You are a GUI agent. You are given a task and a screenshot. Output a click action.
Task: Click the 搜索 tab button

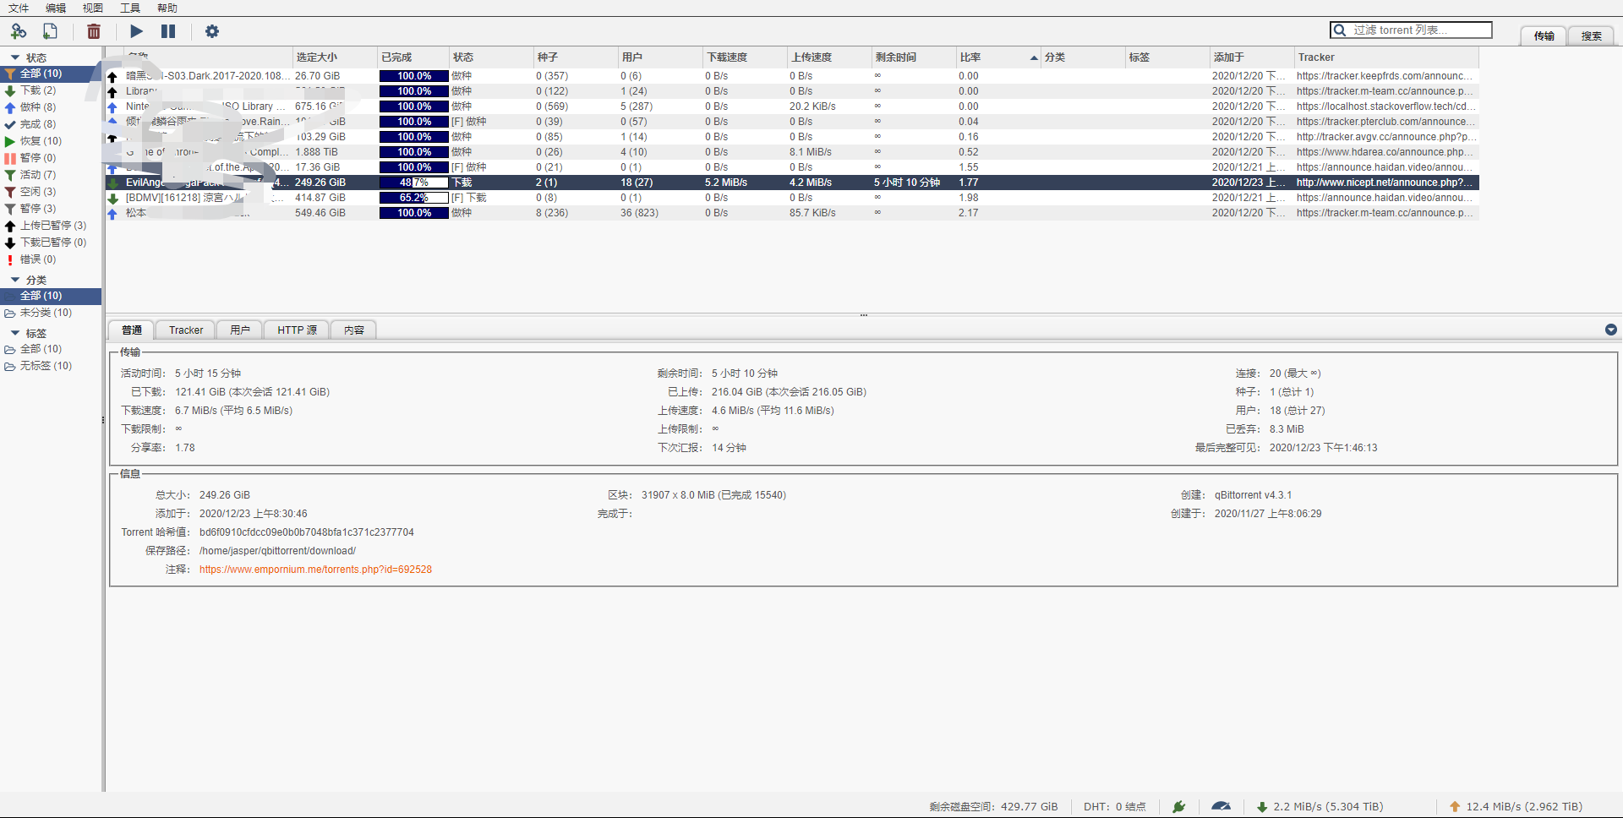(1591, 36)
